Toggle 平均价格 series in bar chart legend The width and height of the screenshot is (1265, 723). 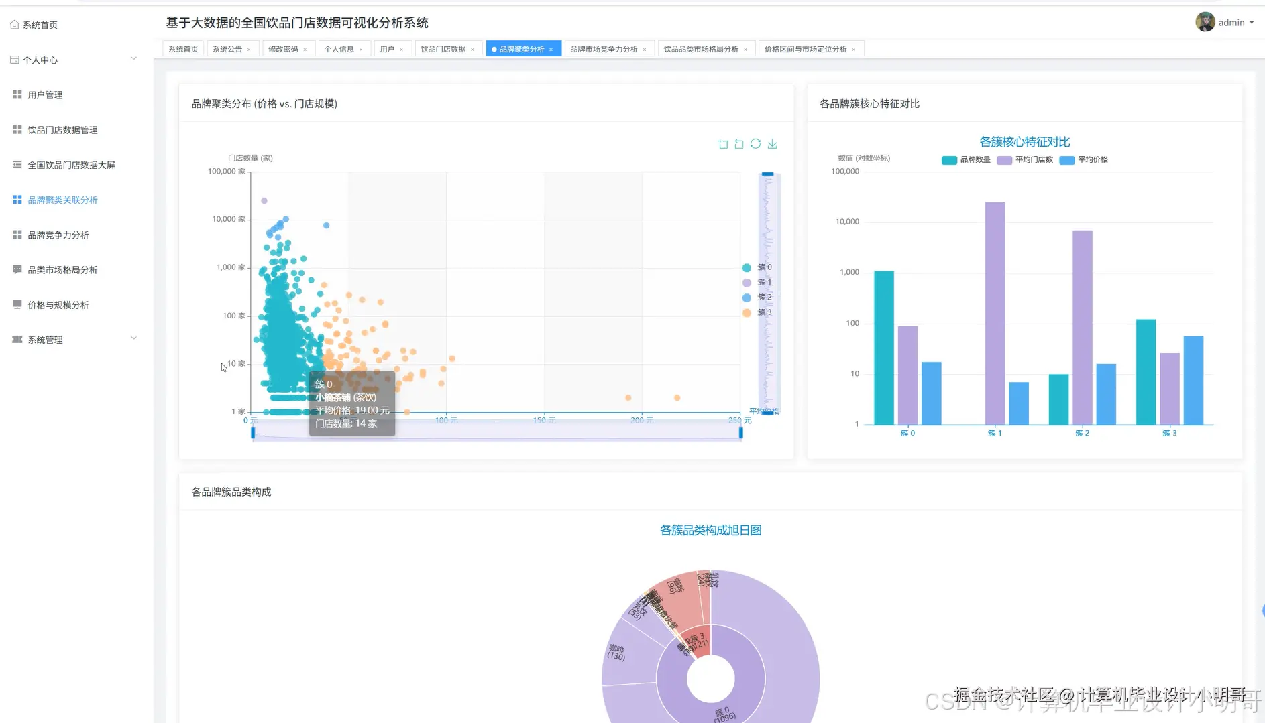(1084, 160)
